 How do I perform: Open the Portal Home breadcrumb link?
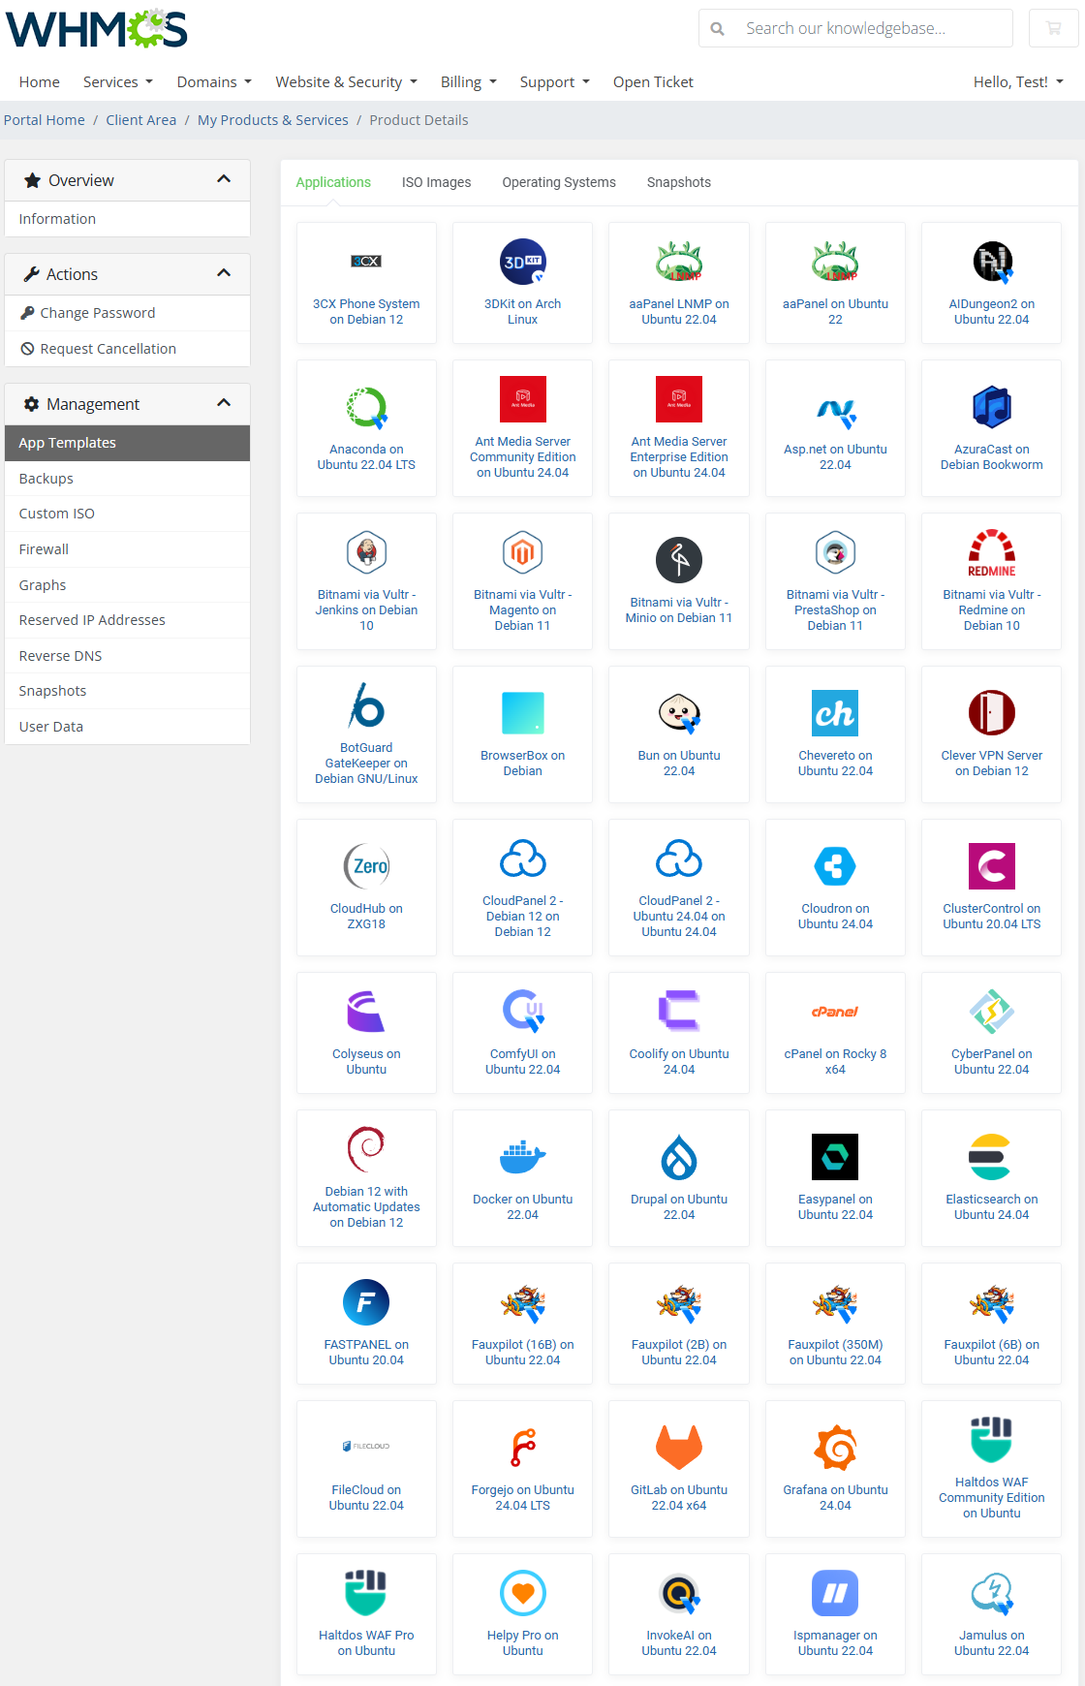pyautogui.click(x=45, y=120)
